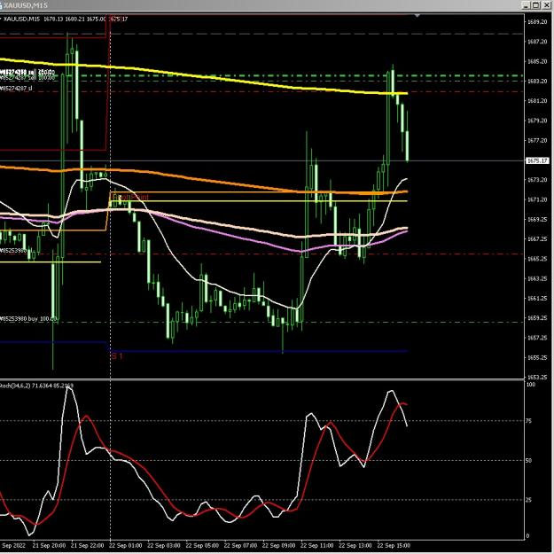The width and height of the screenshot is (554, 554).
Task: Click price scale value 1689.20
Action: pyautogui.click(x=537, y=22)
